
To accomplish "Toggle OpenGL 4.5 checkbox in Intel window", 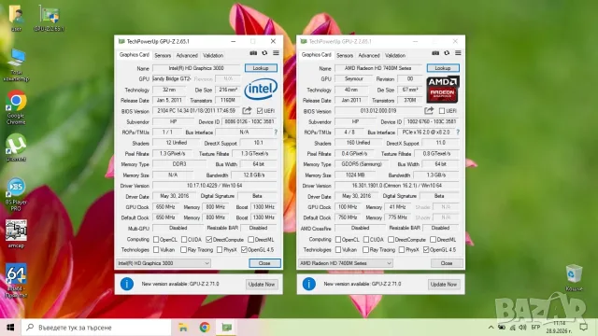I will [244, 250].
